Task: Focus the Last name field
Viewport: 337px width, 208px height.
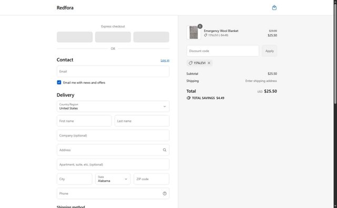Action: (x=142, y=121)
